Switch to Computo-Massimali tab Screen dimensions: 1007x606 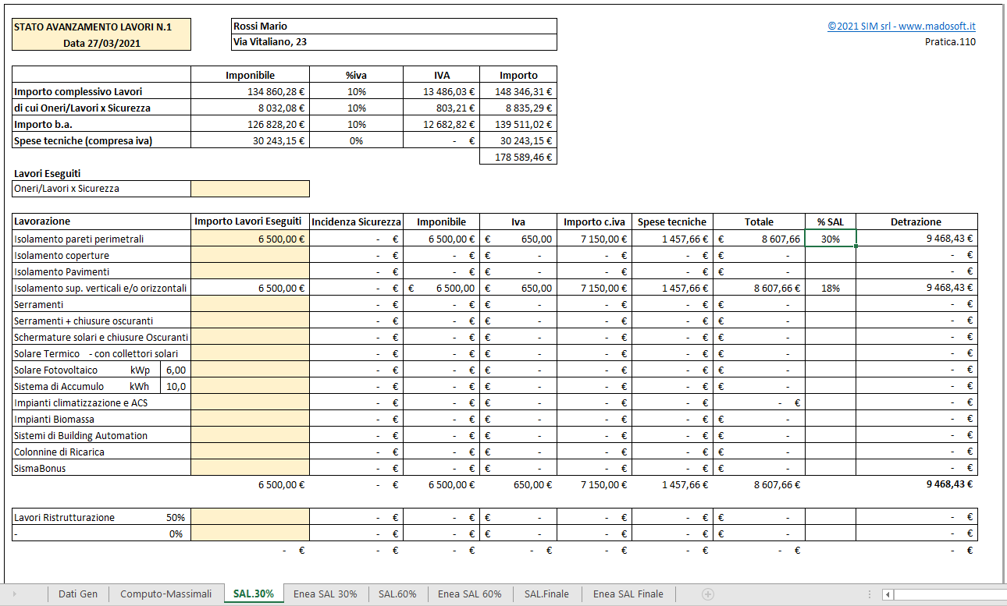coord(165,594)
